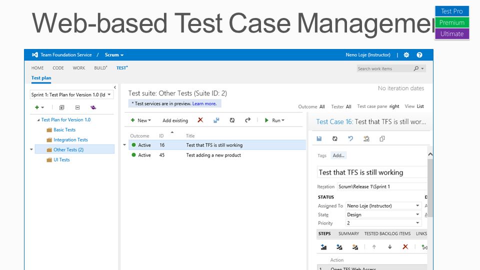Open the search options dropdown arrow
Image resolution: width=480 pixels, height=270 pixels.
tap(423, 68)
